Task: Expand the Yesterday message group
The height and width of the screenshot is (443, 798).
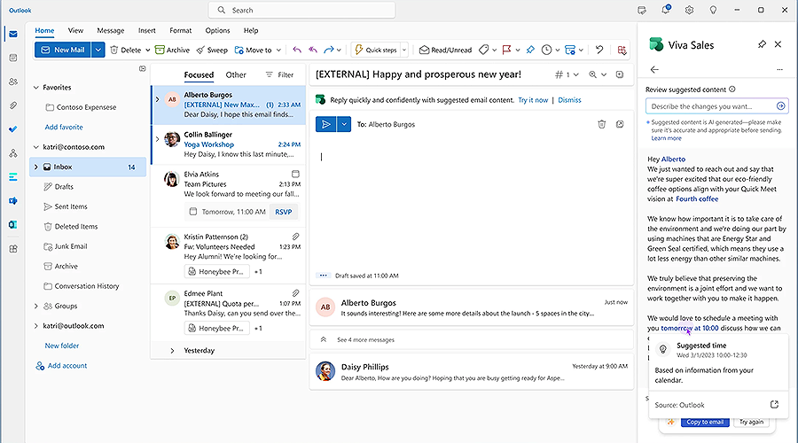Action: click(x=172, y=351)
